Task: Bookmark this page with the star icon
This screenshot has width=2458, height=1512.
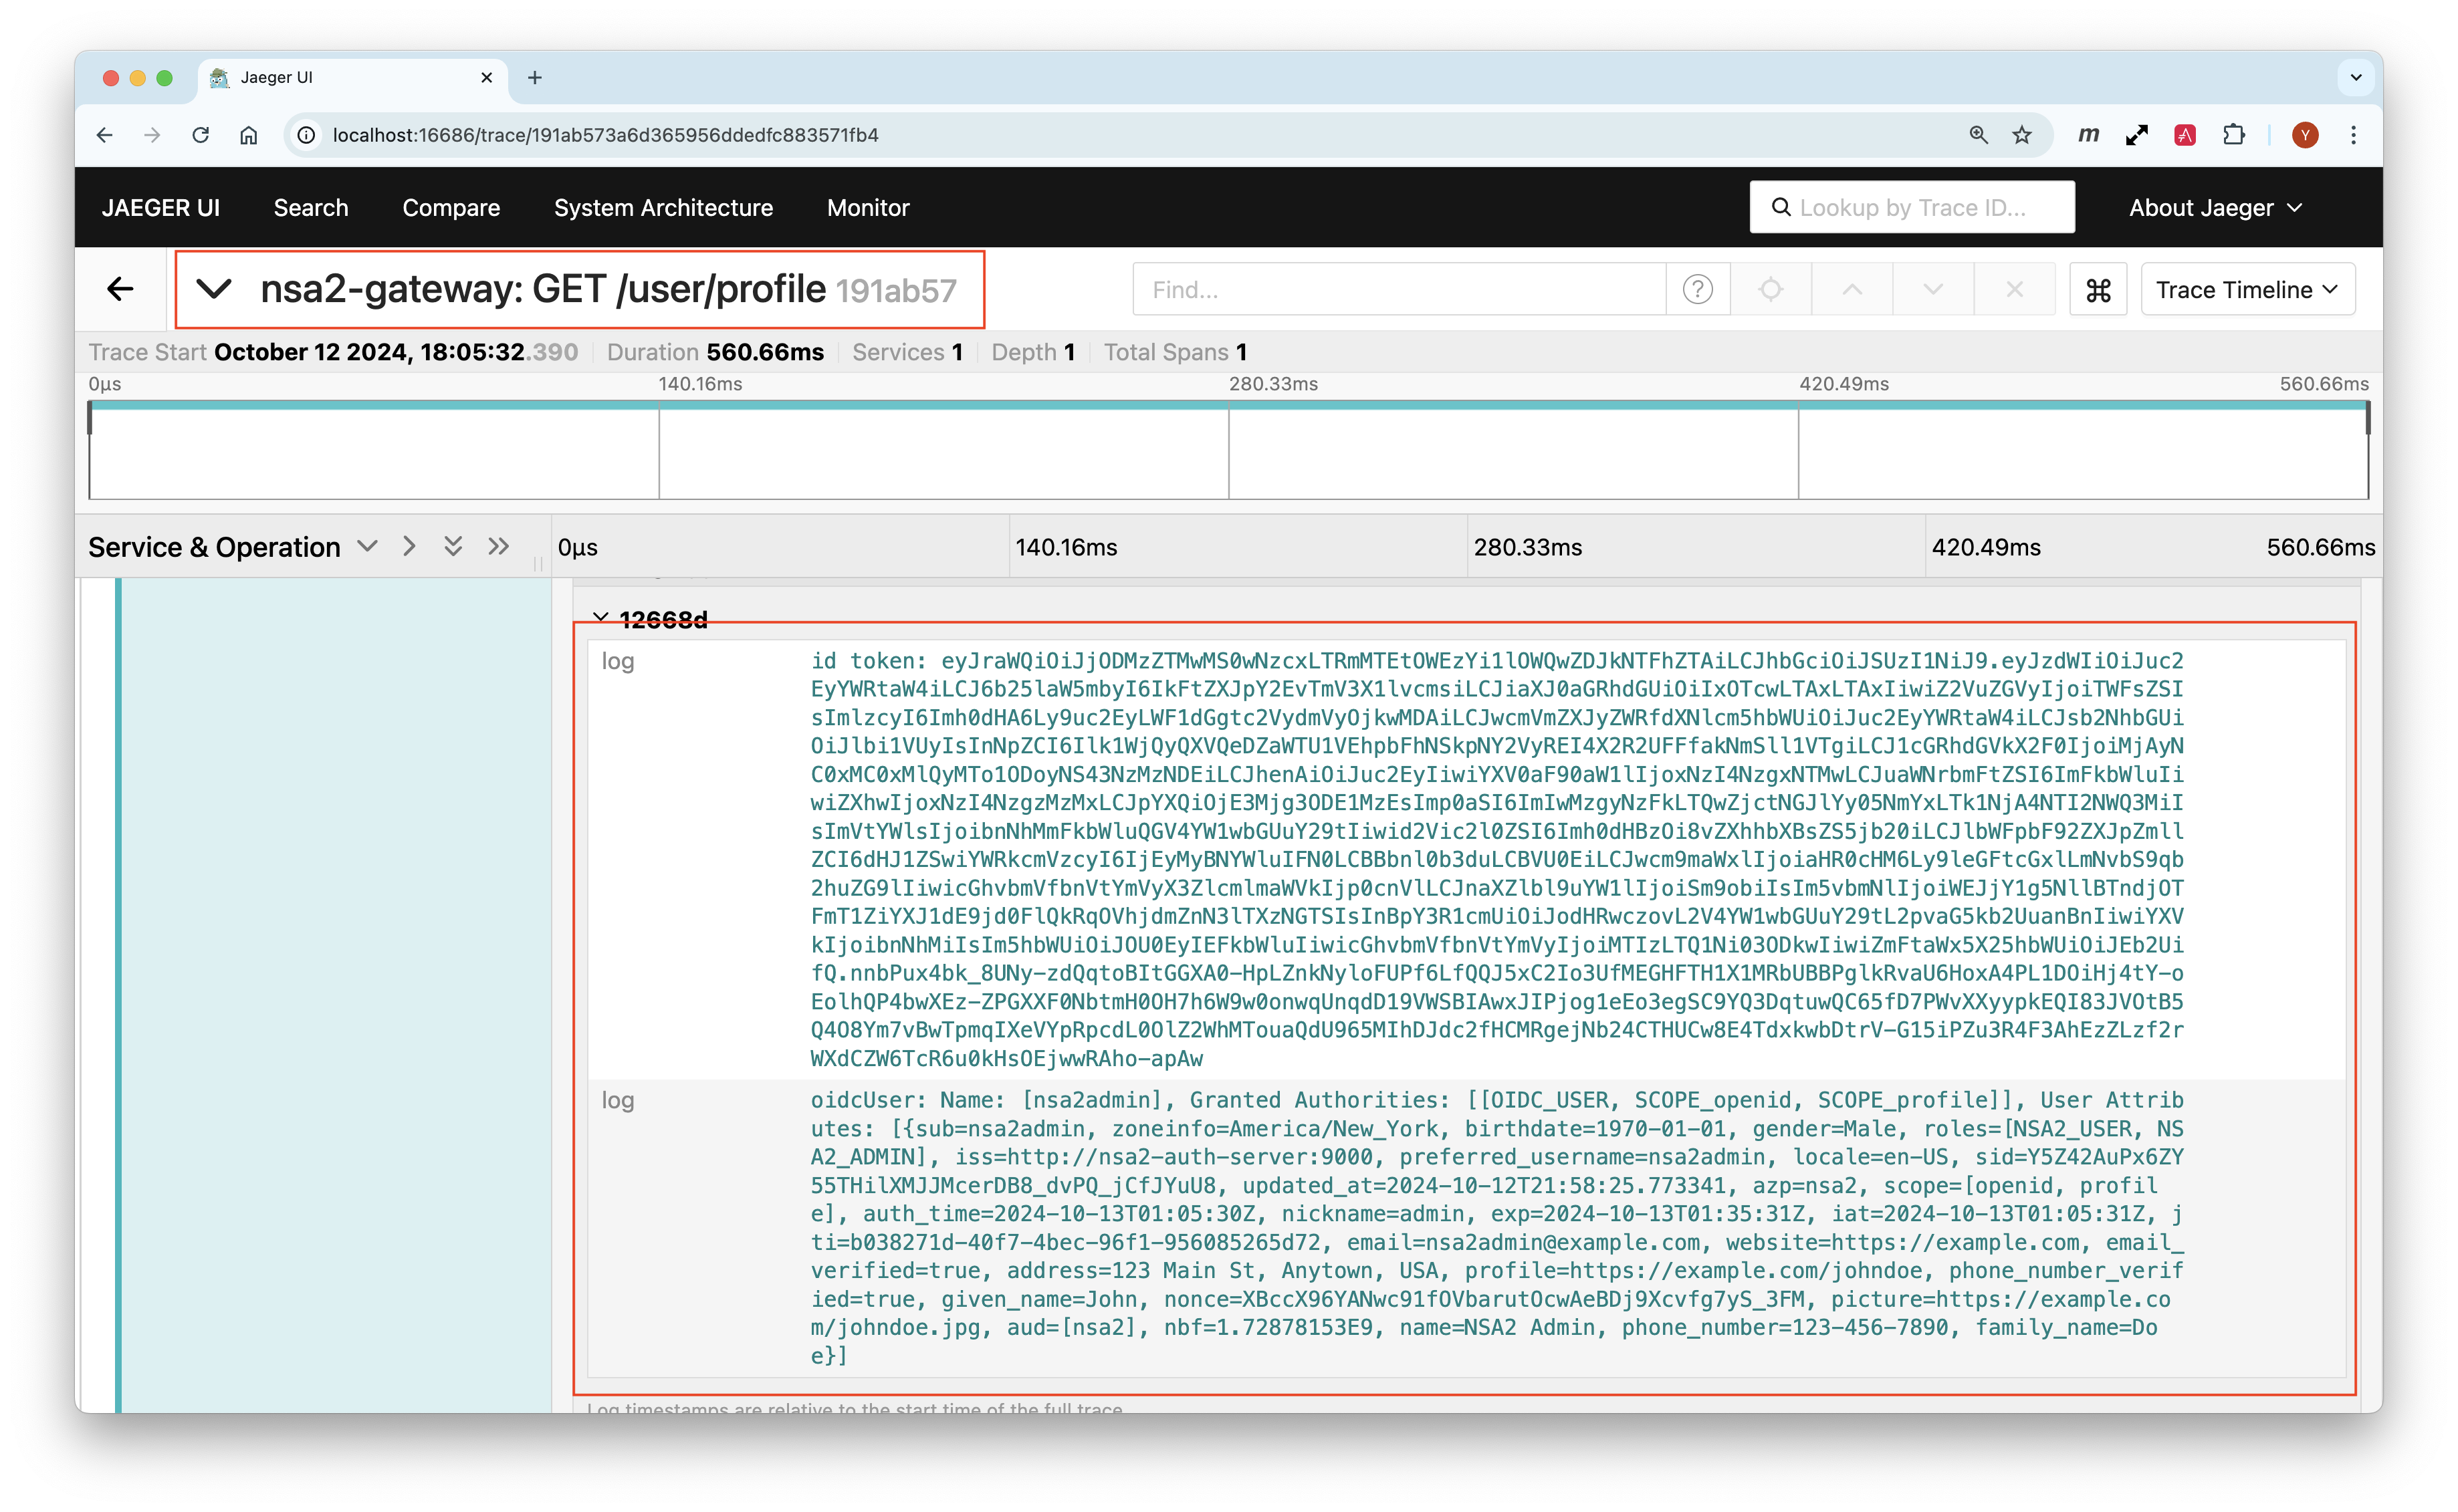Action: (x=2022, y=135)
